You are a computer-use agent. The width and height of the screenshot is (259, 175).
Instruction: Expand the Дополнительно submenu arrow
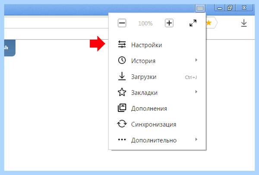[x=196, y=139]
